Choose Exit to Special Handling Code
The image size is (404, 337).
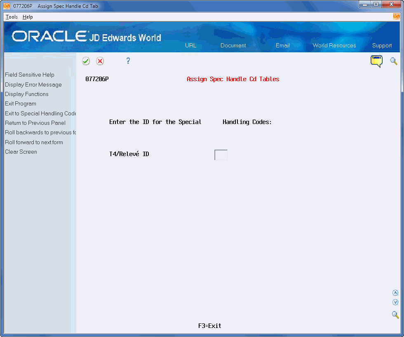point(40,114)
